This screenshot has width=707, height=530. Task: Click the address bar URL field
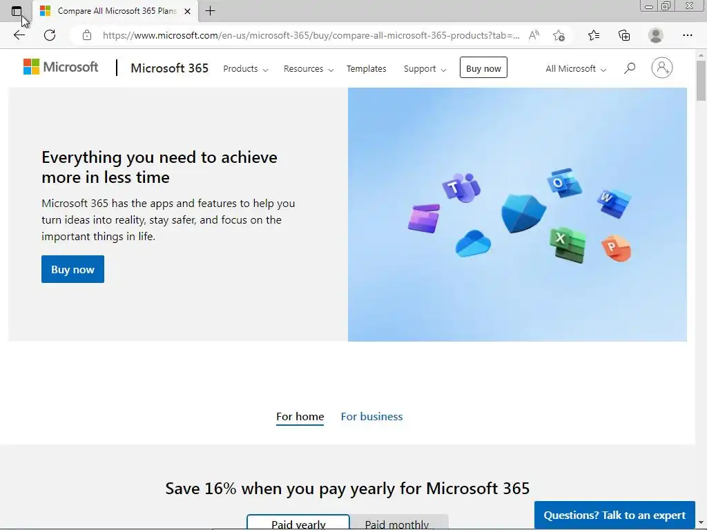(x=311, y=35)
